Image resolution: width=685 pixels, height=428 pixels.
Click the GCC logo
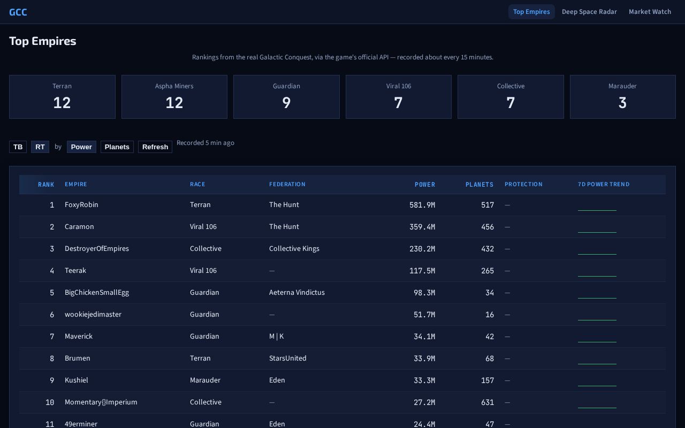click(18, 12)
